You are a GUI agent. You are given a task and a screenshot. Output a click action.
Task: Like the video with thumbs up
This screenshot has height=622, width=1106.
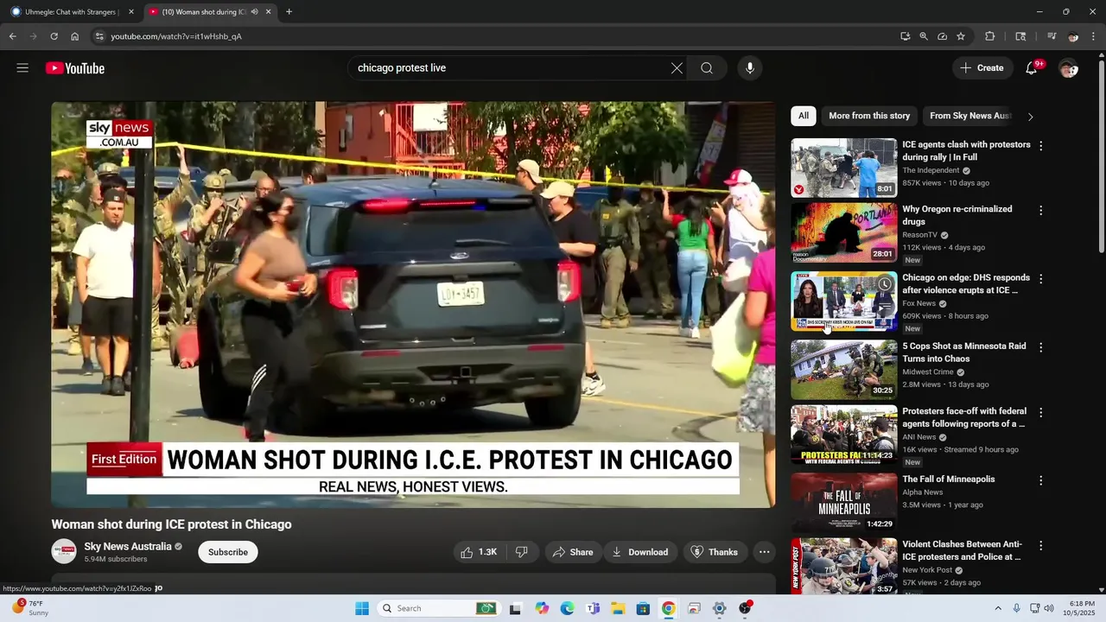pyautogui.click(x=479, y=552)
